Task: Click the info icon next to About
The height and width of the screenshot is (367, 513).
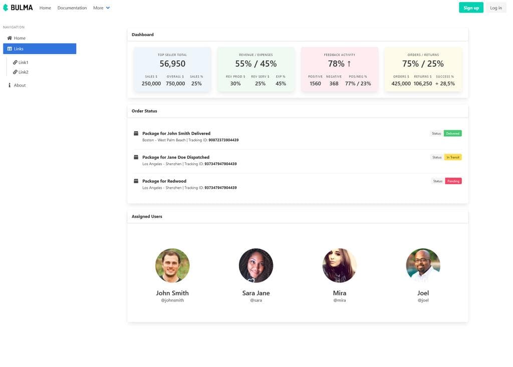Action: [x=9, y=85]
